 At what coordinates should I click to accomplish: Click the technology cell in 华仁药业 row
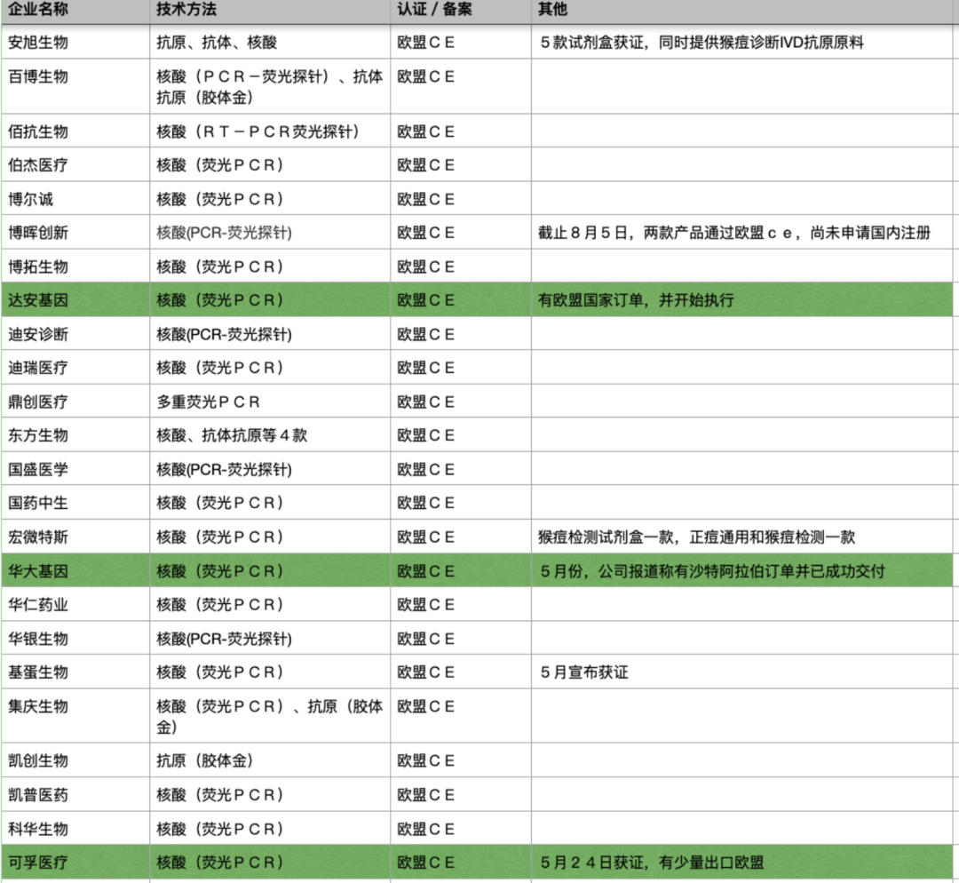(x=270, y=605)
